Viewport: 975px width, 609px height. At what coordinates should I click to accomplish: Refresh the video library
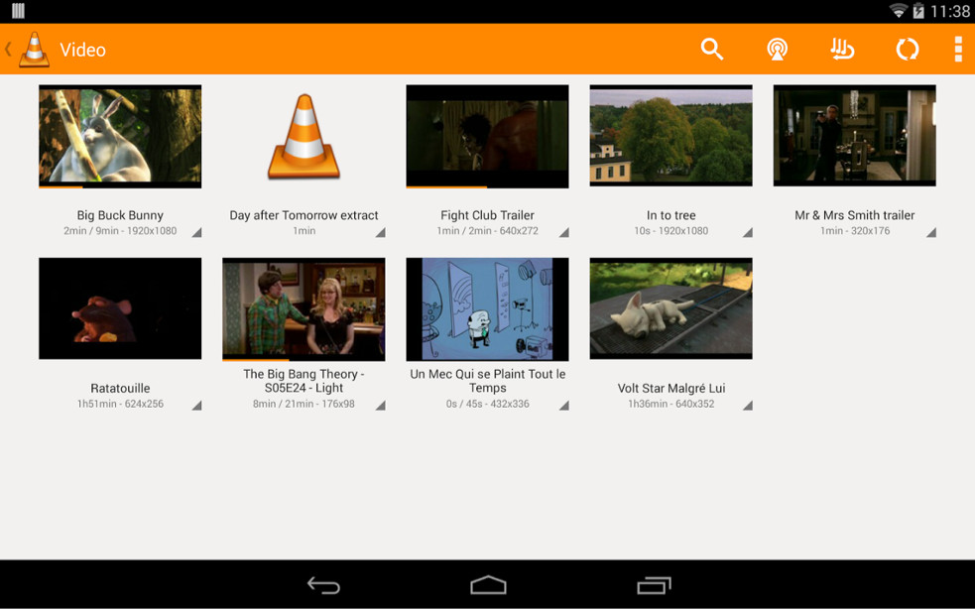[x=908, y=50]
